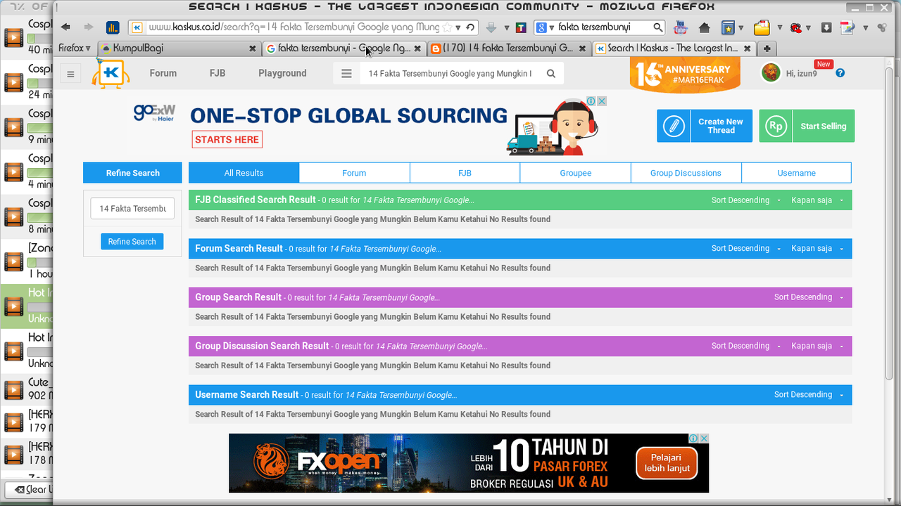Open Sort Descending in Forum Search Result
The image size is (901, 506).
[x=745, y=248]
